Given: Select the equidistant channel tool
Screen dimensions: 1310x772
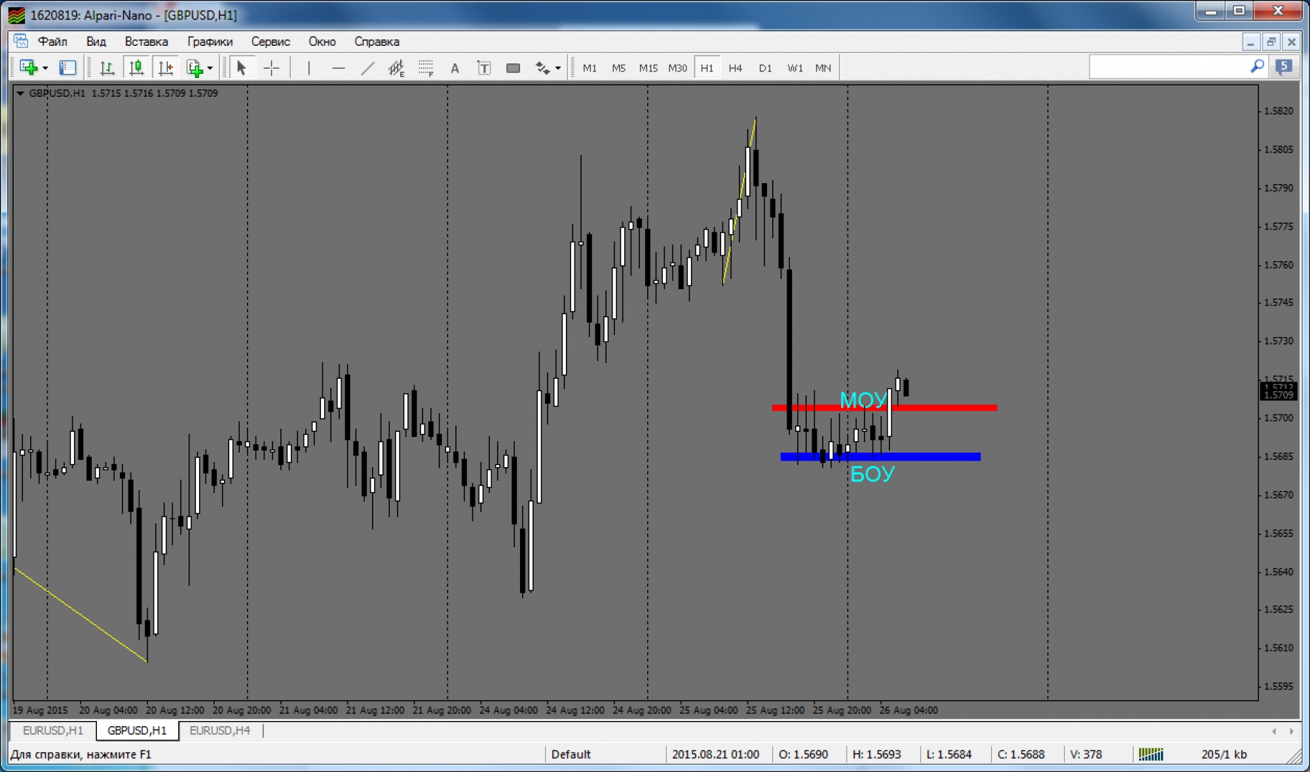Looking at the screenshot, I should [x=396, y=68].
